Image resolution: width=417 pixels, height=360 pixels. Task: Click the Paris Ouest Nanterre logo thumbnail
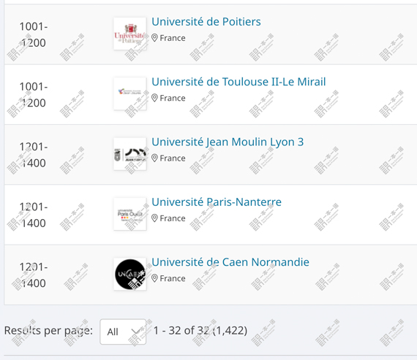pyautogui.click(x=130, y=214)
